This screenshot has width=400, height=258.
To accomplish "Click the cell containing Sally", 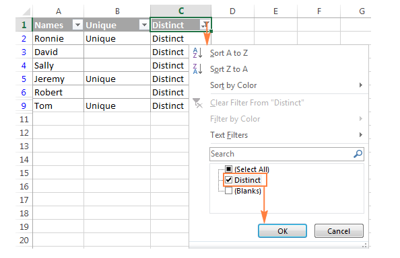I will (58, 65).
